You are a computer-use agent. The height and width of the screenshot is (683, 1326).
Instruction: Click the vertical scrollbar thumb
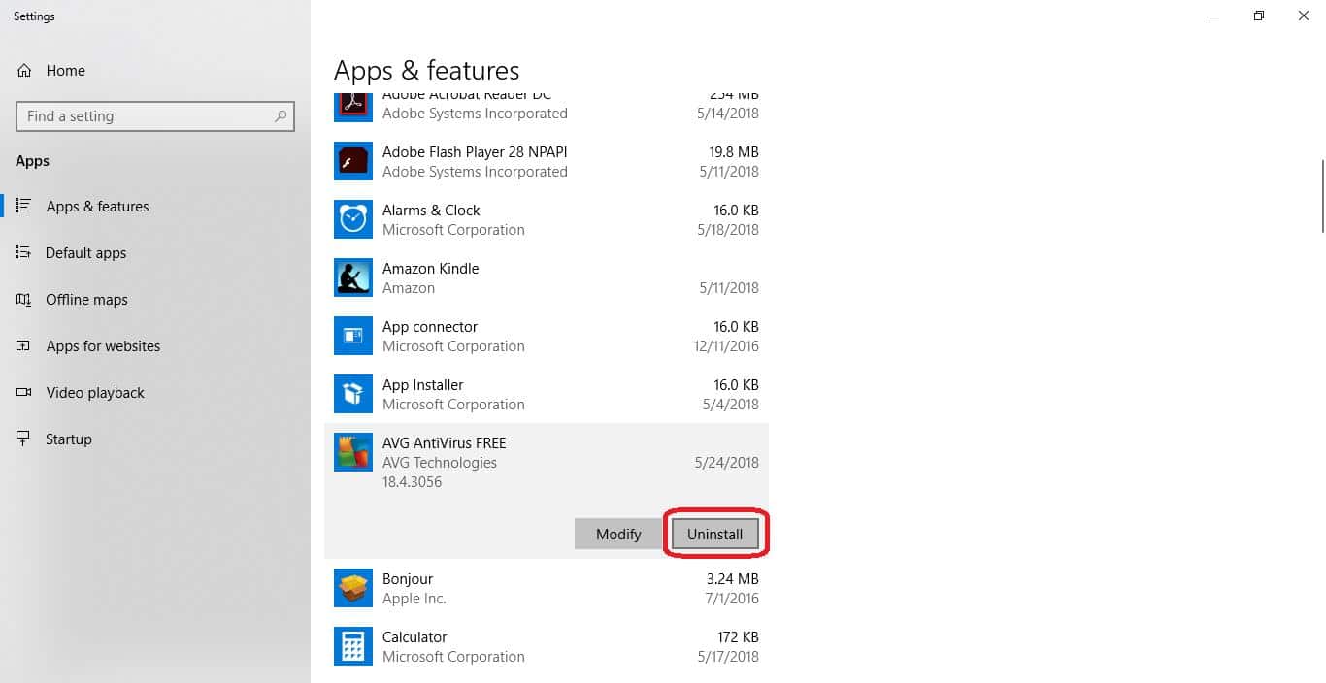click(x=1321, y=195)
